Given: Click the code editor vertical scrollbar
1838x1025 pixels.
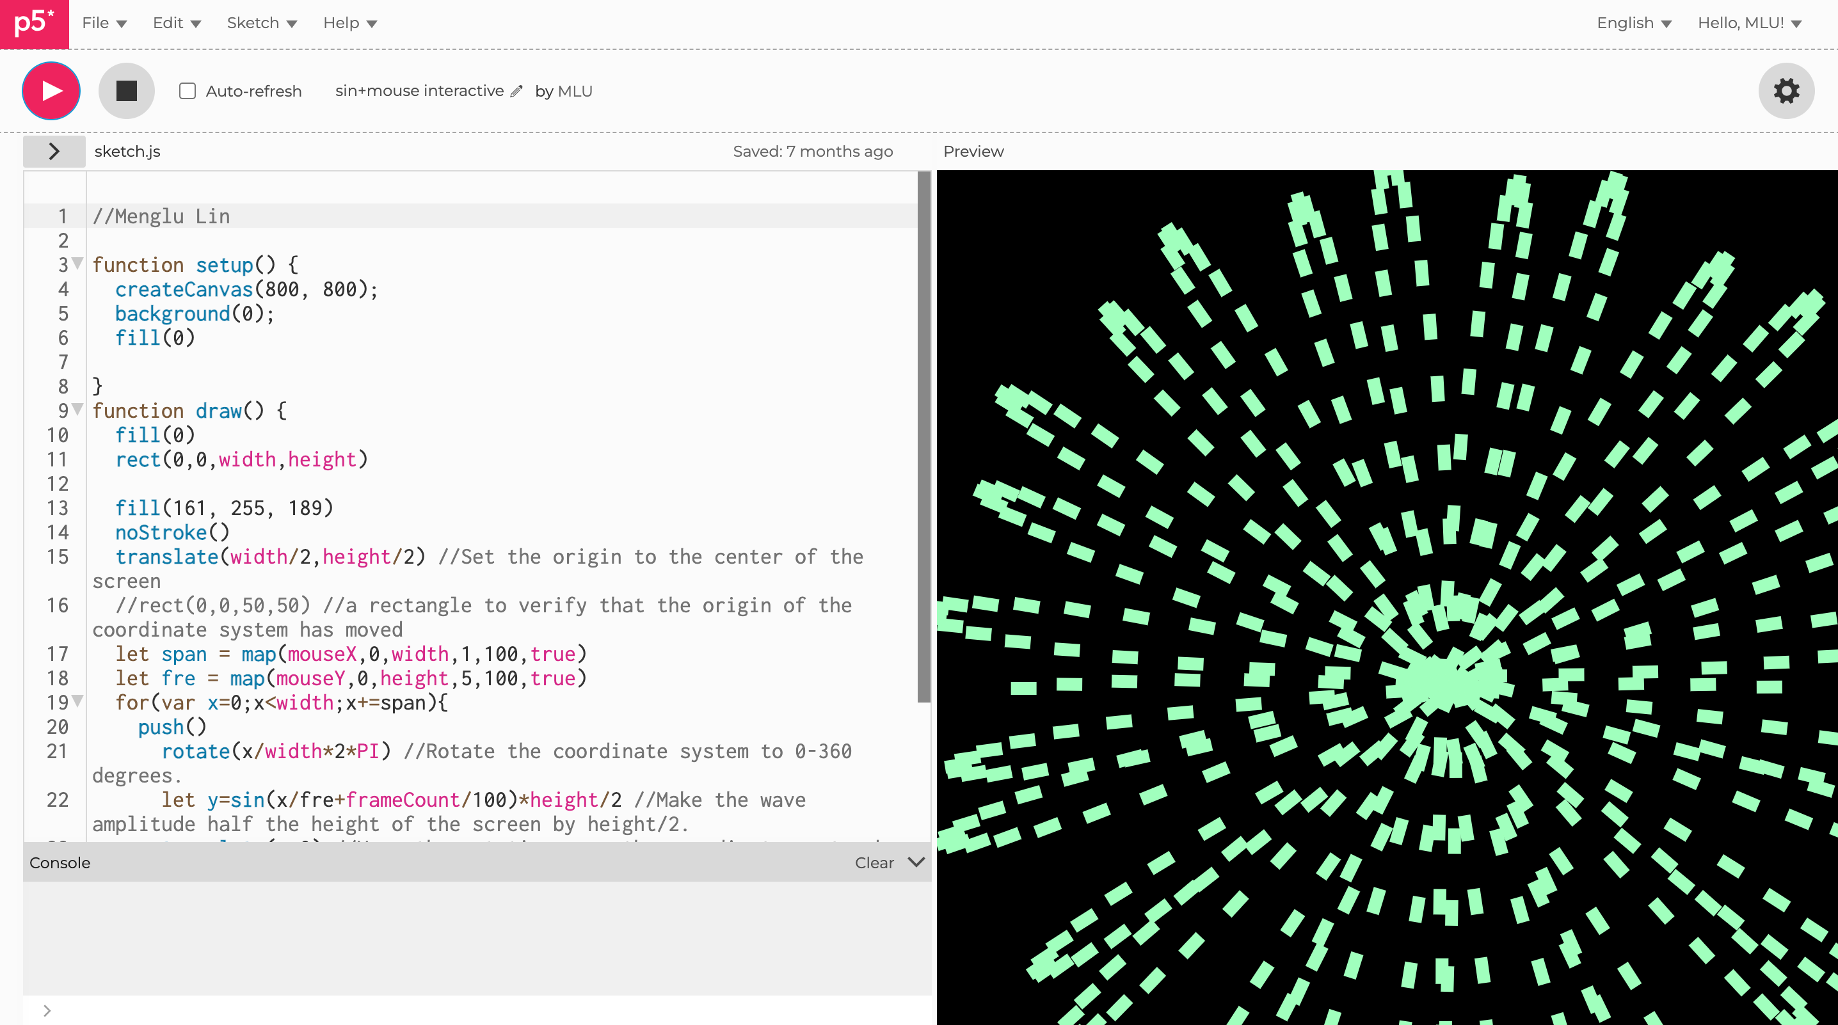Looking at the screenshot, I should coord(923,435).
